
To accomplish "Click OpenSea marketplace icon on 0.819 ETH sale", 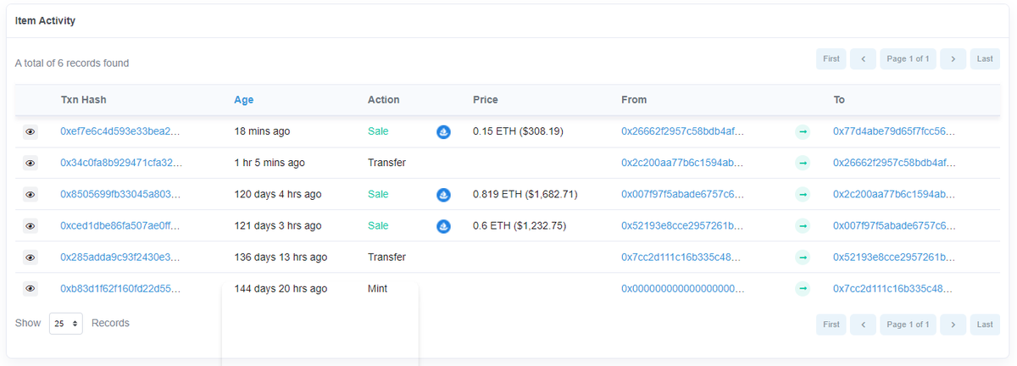I will pyautogui.click(x=443, y=195).
